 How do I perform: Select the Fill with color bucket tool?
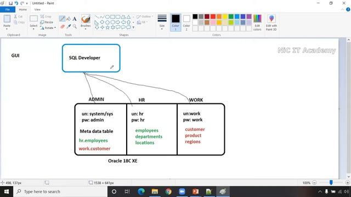(x=69, y=19)
